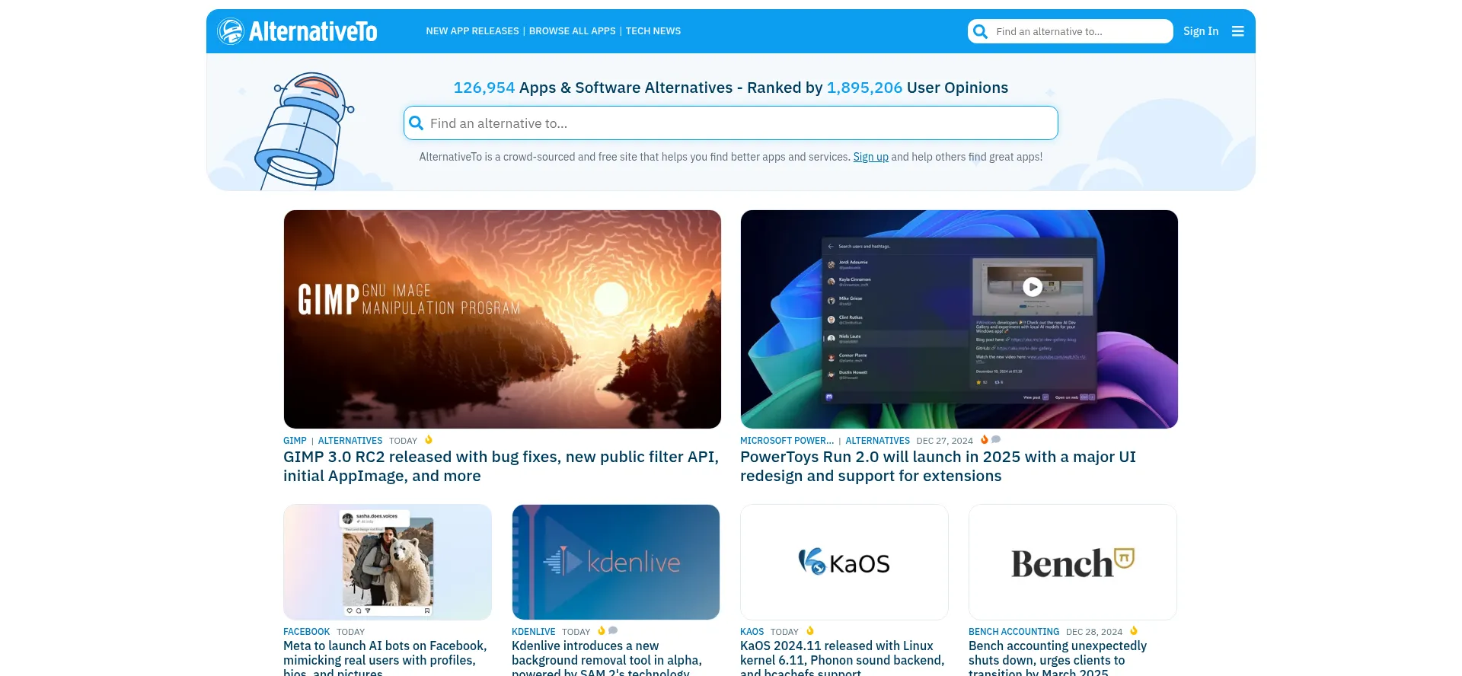This screenshot has width=1462, height=676.
Task: Open Bench accounting shuts down headline
Action: pyautogui.click(x=1058, y=658)
